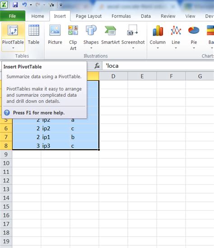214x248 pixels.
Task: Open the Data tab
Action: [x=146, y=16]
